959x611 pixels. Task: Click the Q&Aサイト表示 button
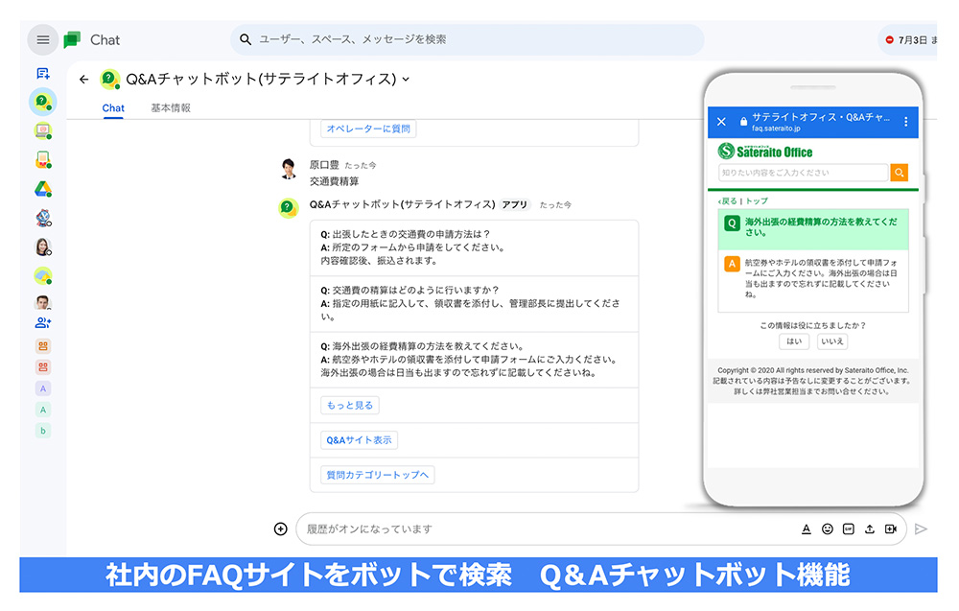(x=359, y=440)
